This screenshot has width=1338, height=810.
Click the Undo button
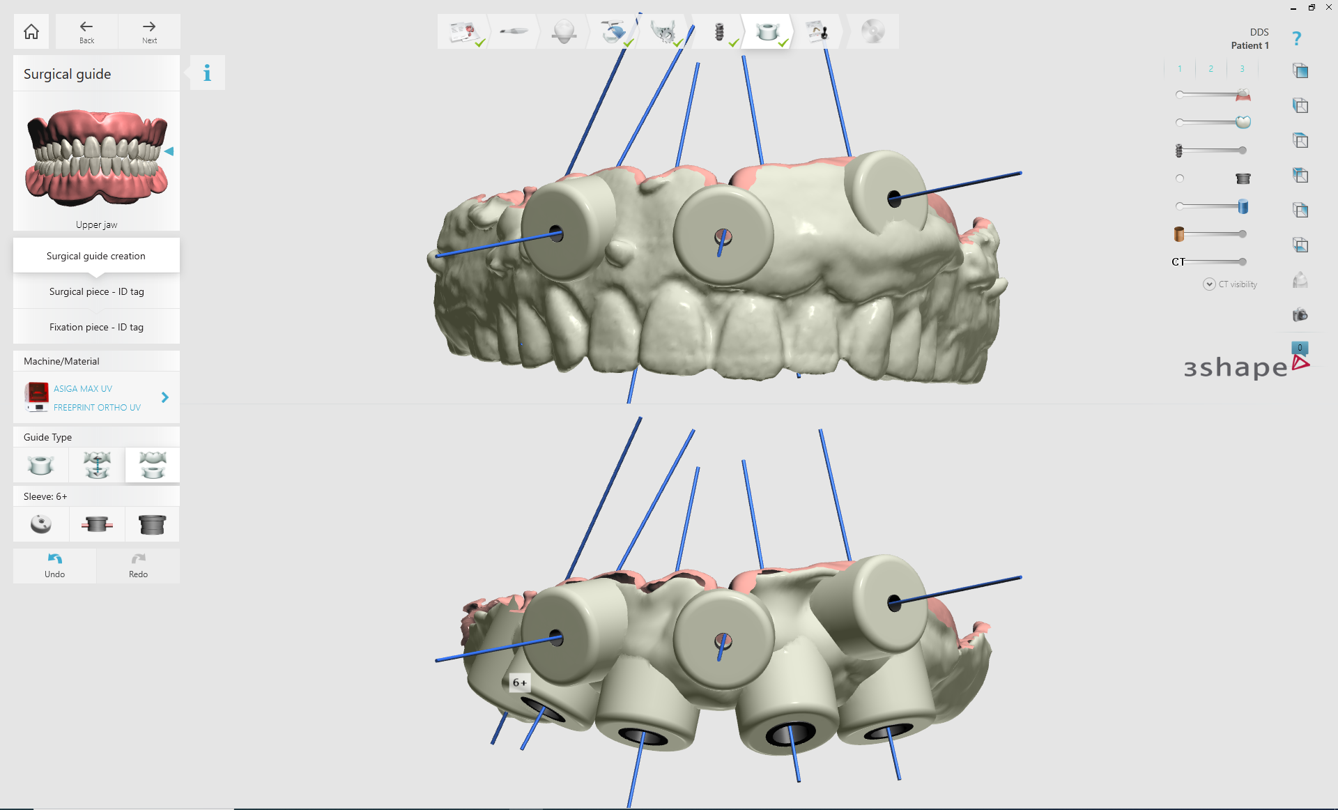click(x=54, y=565)
